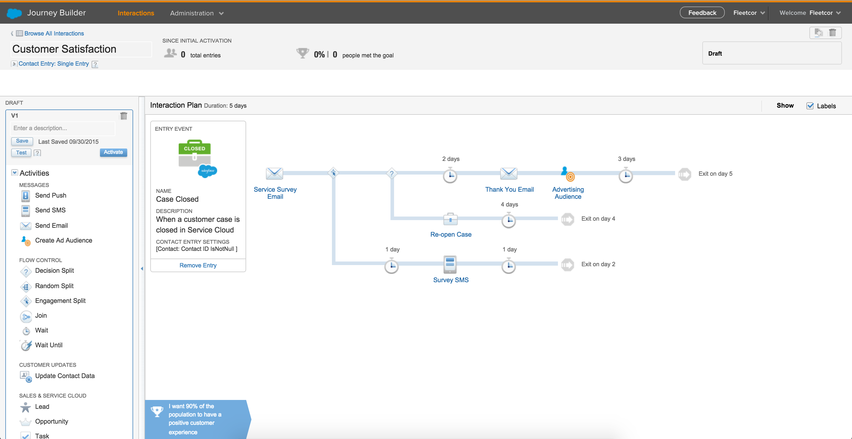Select the Survey SMS activity icon
Image resolution: width=852 pixels, height=439 pixels.
click(450, 264)
